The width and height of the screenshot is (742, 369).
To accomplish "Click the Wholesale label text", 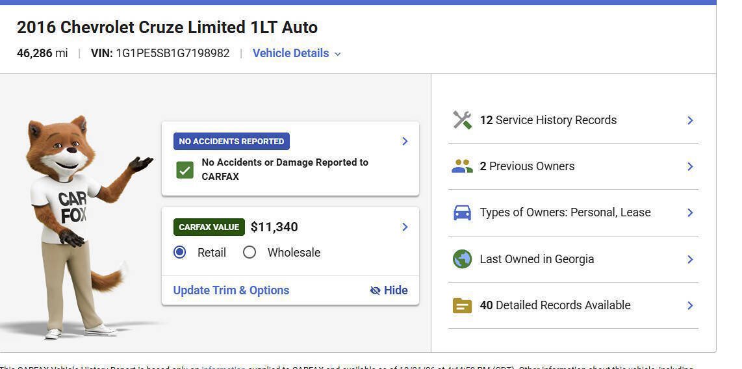I will 294,253.
